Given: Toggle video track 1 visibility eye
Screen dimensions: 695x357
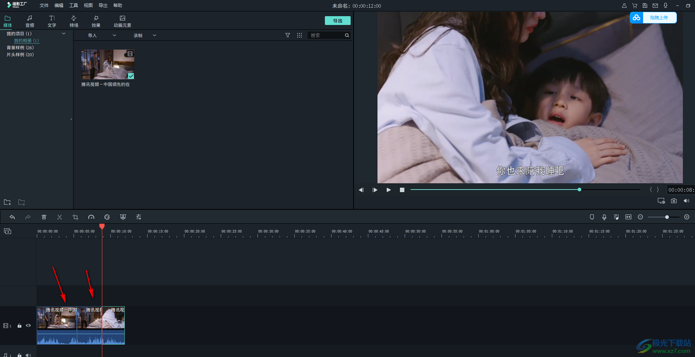Looking at the screenshot, I should pos(28,326).
